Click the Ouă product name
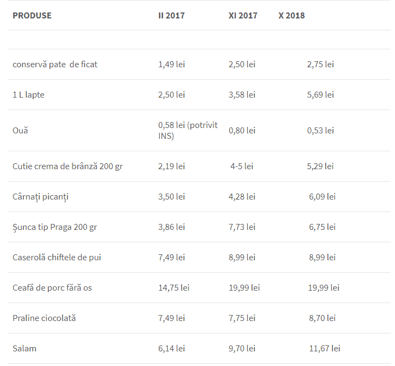 pos(20,130)
